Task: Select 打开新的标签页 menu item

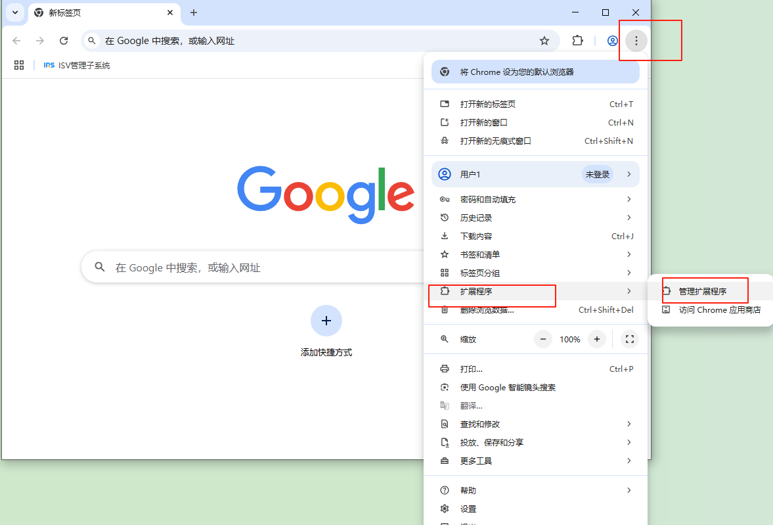Action: point(535,104)
